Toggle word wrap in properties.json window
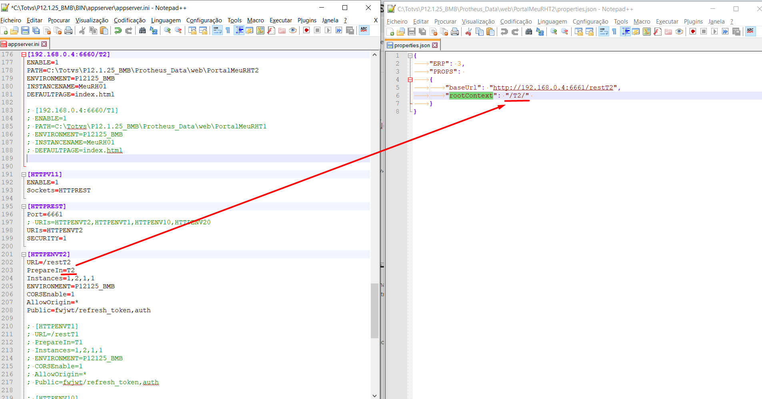 pos(604,32)
